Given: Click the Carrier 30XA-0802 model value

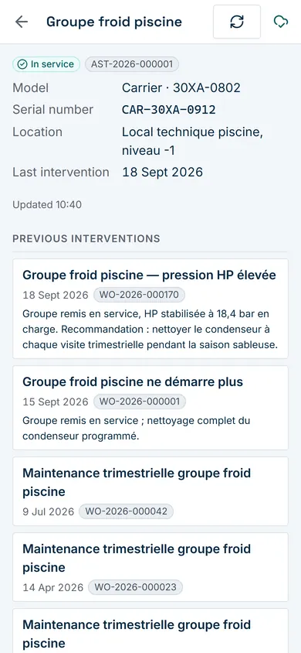Looking at the screenshot, I should [181, 88].
